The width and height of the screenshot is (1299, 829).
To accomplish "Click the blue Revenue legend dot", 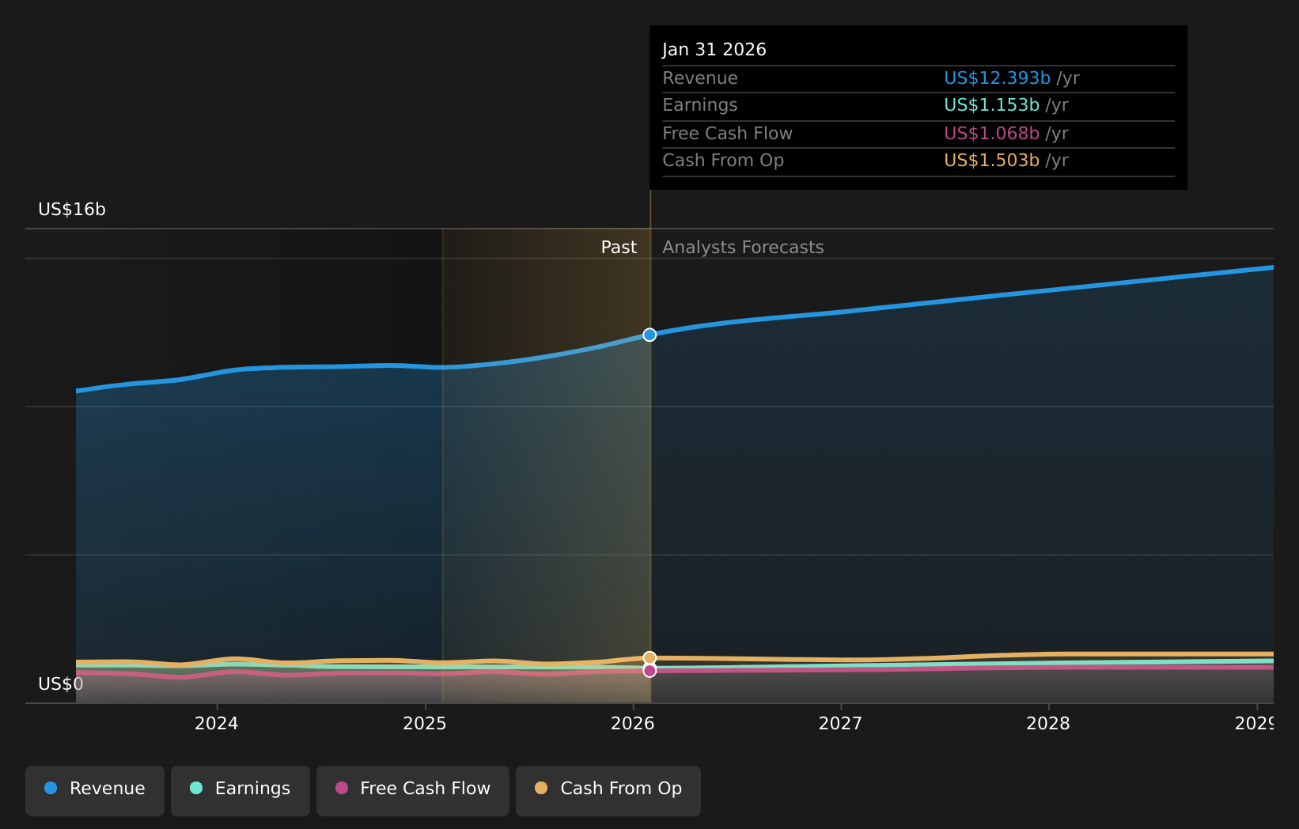I will coord(49,788).
